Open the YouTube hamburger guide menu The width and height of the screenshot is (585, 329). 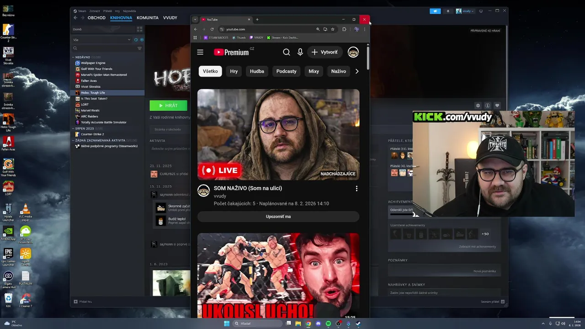tap(200, 52)
